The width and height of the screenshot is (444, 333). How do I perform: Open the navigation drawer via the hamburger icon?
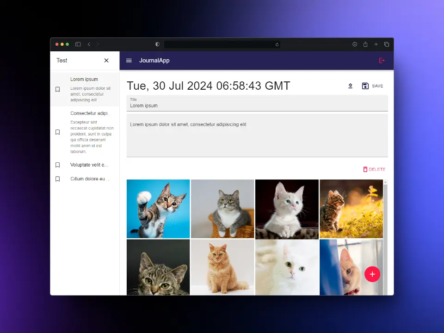point(129,60)
